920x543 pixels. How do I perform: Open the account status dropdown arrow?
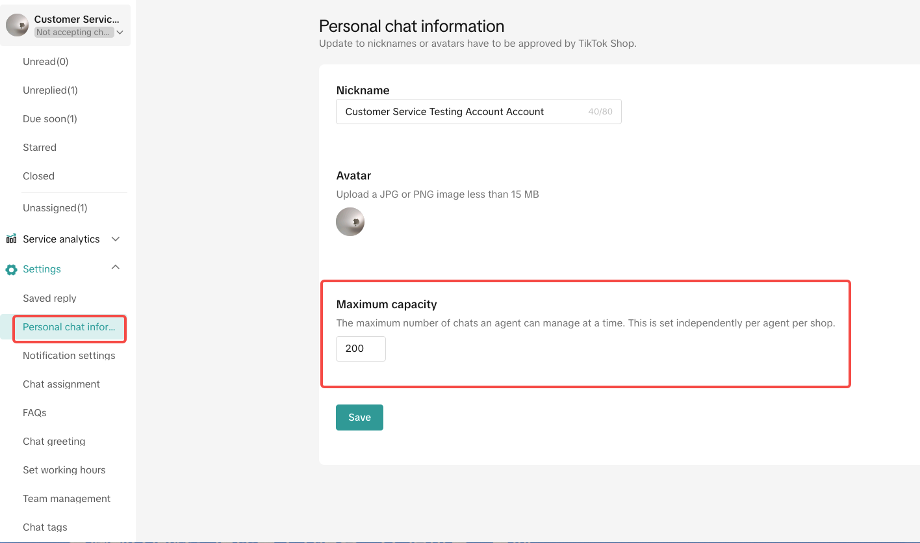coord(120,32)
